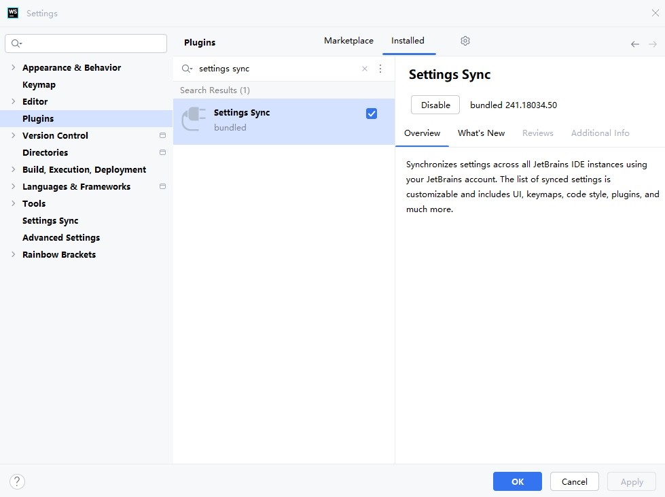665x497 pixels.
Task: Uncheck the Settings Sync plugin checkbox
Action: pyautogui.click(x=372, y=114)
